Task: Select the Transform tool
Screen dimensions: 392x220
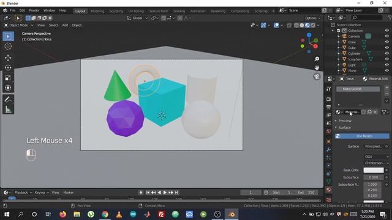Action: pos(8,87)
